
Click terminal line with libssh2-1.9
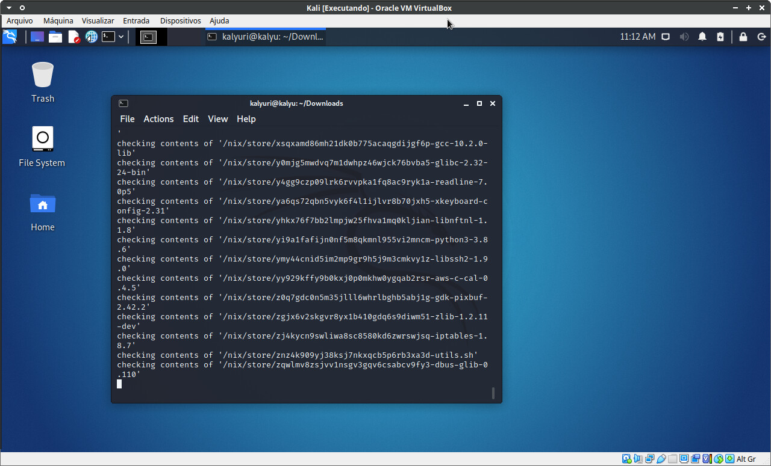point(302,259)
